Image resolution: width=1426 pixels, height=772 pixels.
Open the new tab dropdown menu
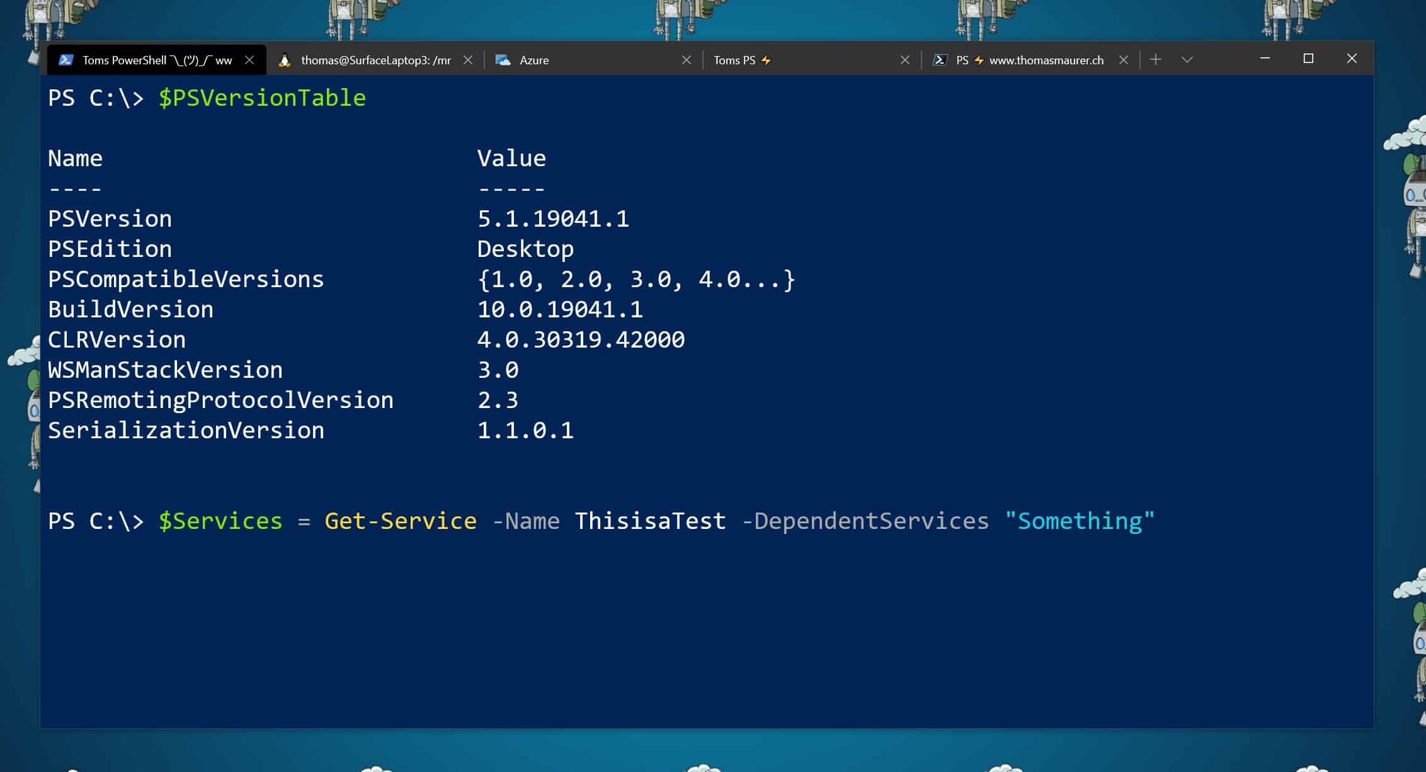1187,60
